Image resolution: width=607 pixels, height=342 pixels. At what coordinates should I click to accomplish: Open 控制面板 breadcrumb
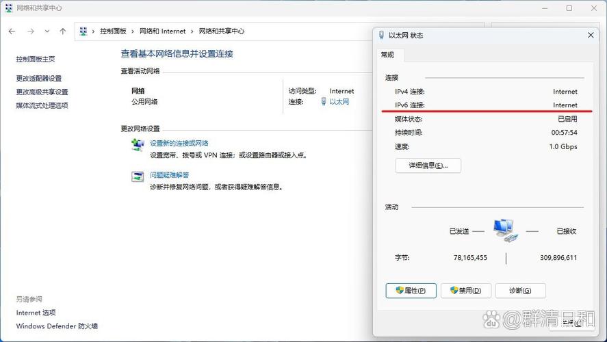(x=113, y=31)
